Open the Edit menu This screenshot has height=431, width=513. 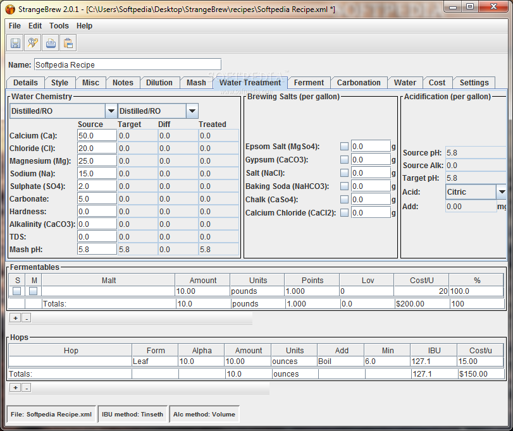click(x=35, y=26)
